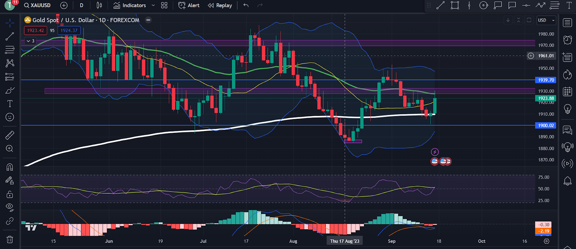Open the emoji icons tool

[x=10, y=117]
